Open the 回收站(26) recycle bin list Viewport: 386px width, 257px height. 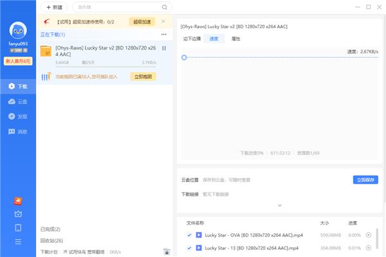click(51, 240)
